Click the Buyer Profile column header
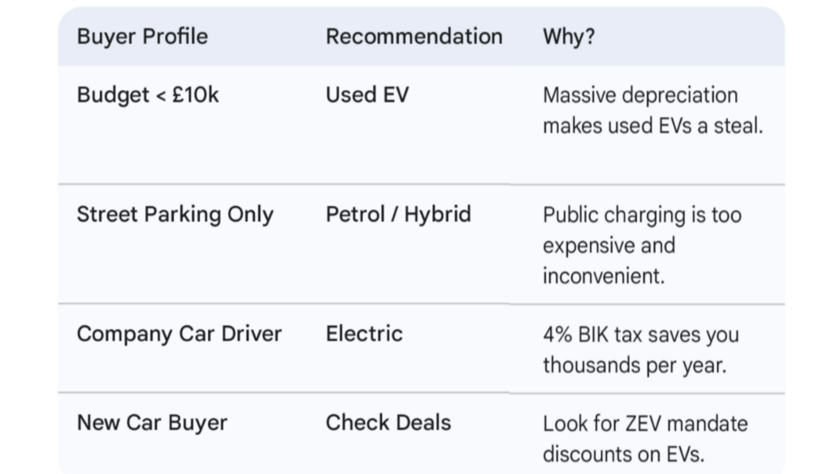This screenshot has width=832, height=474. coord(142,37)
